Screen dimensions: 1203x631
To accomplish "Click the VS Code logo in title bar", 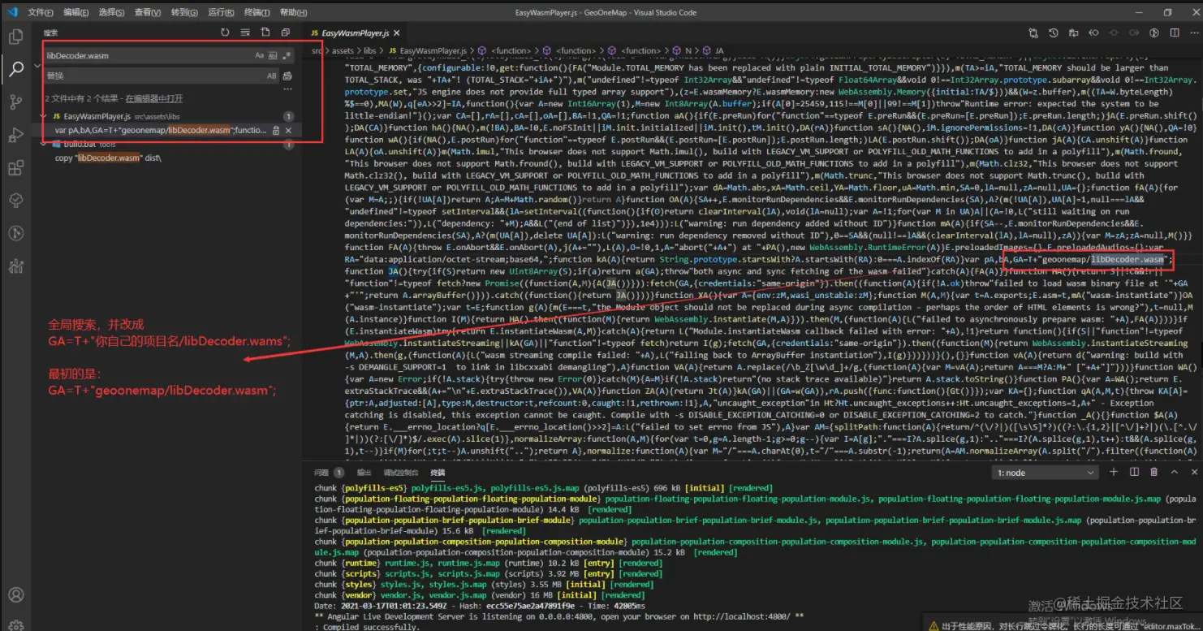I will pyautogui.click(x=11, y=12).
